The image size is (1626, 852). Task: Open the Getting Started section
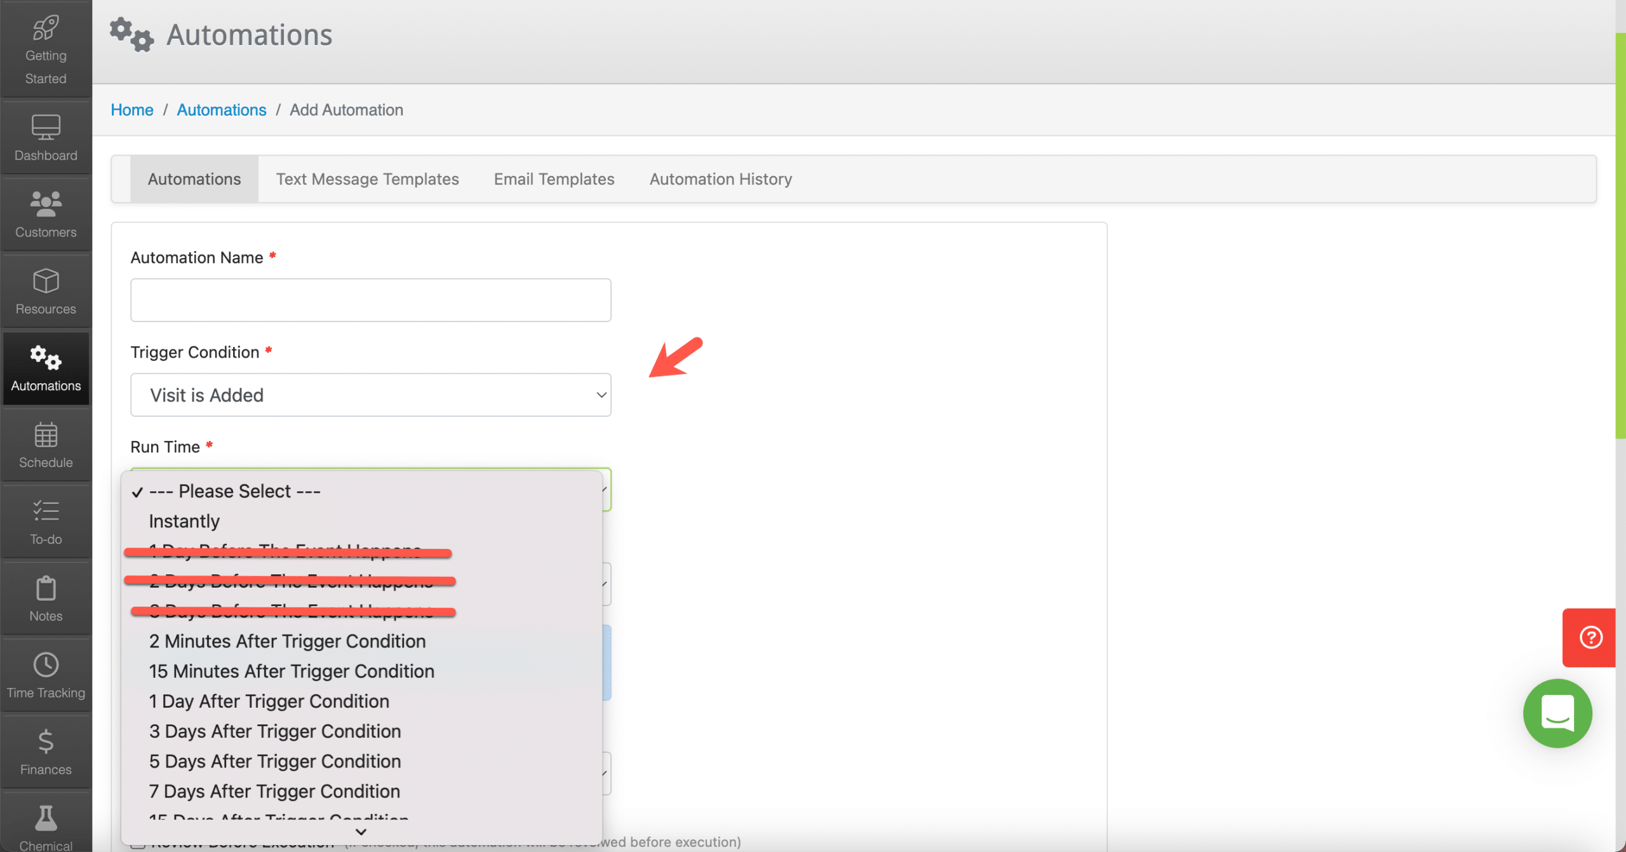tap(45, 48)
